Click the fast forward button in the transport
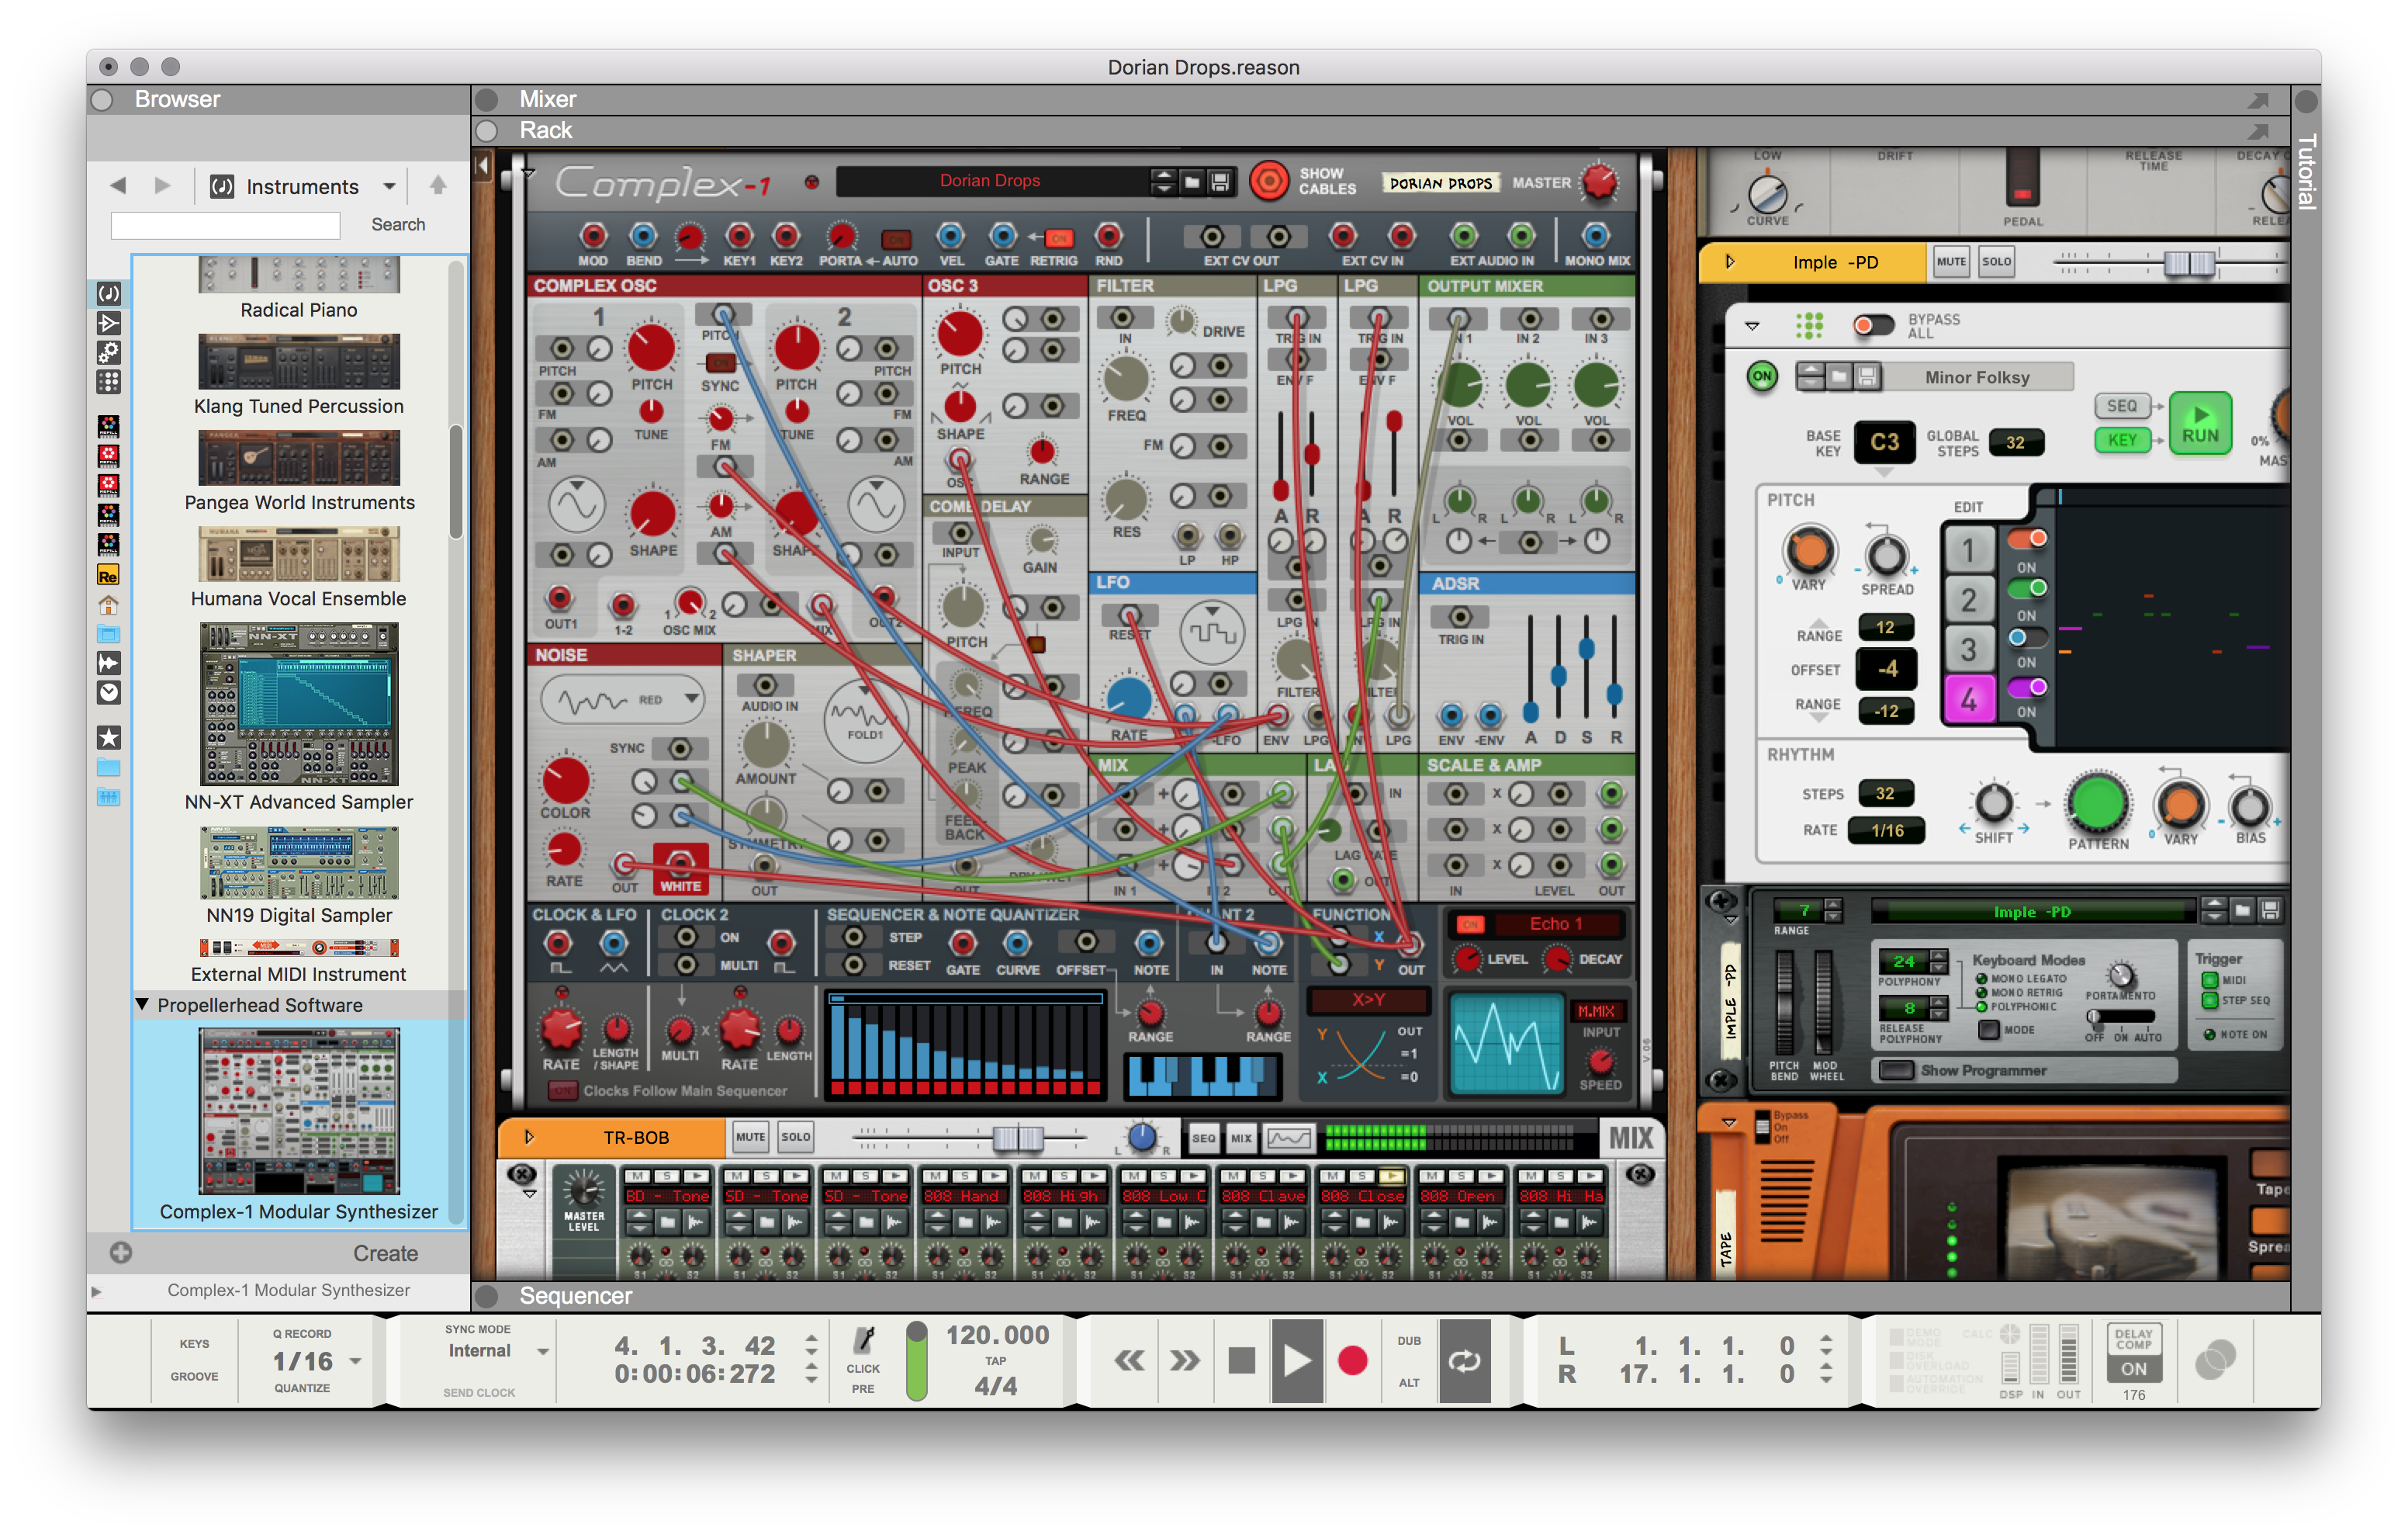Image resolution: width=2408 pixels, height=1535 pixels. click(x=1185, y=1360)
